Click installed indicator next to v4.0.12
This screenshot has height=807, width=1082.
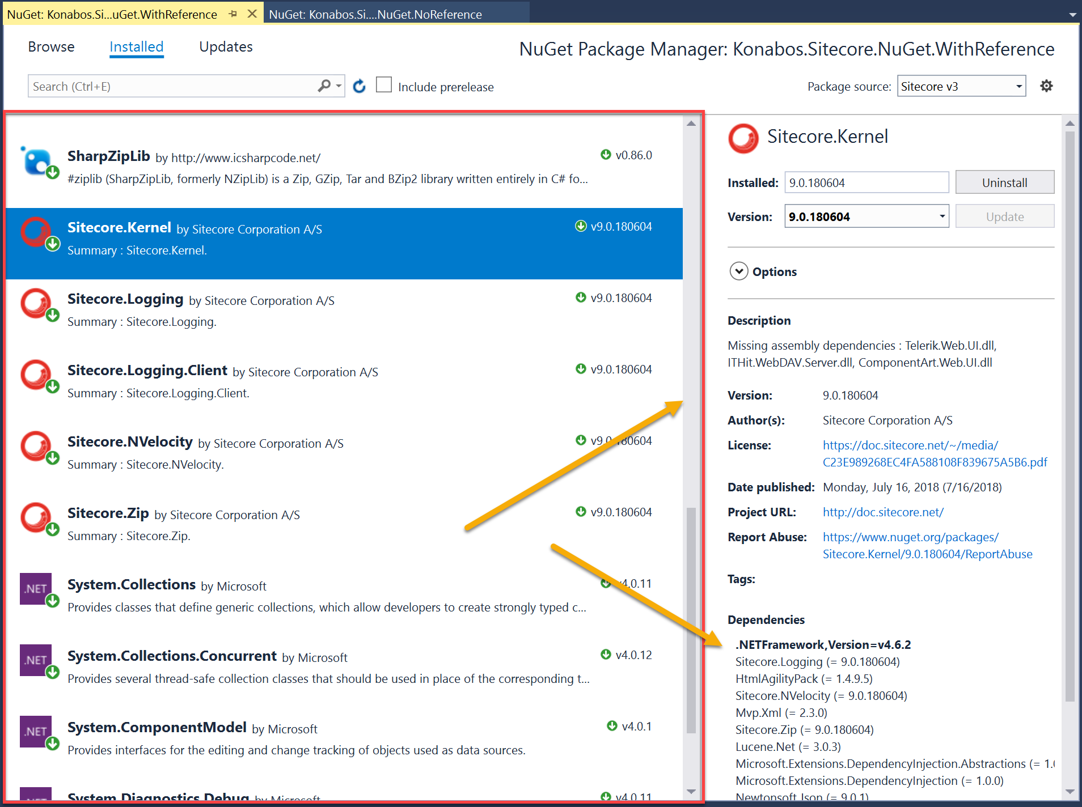point(606,655)
